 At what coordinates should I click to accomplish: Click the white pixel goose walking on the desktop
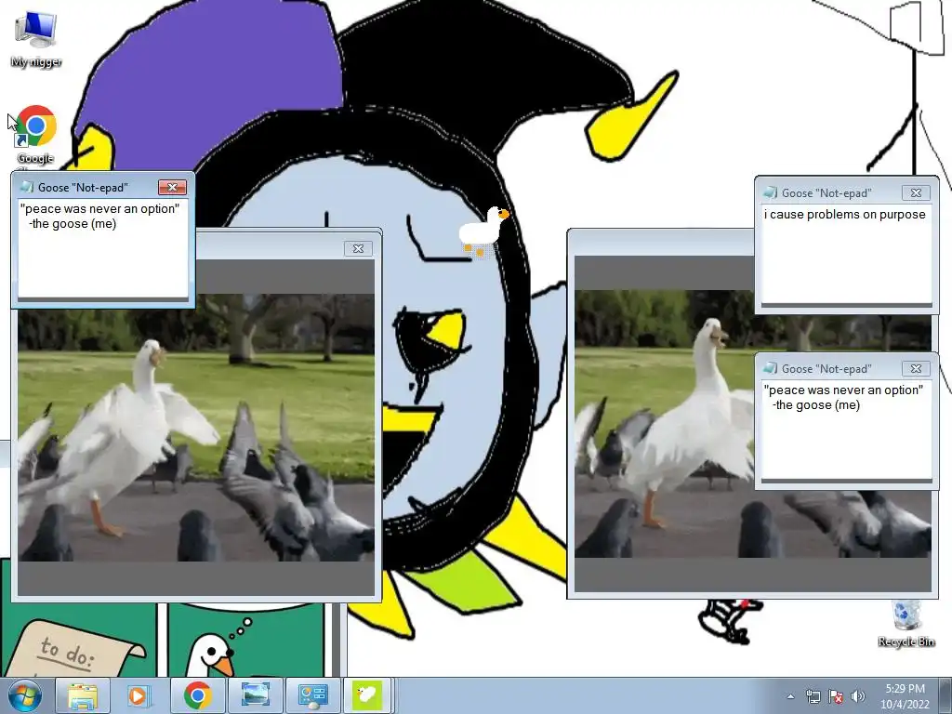(x=483, y=231)
